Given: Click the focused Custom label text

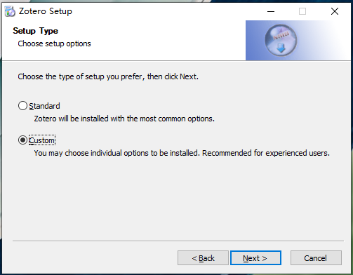Looking at the screenshot, I should pos(42,140).
